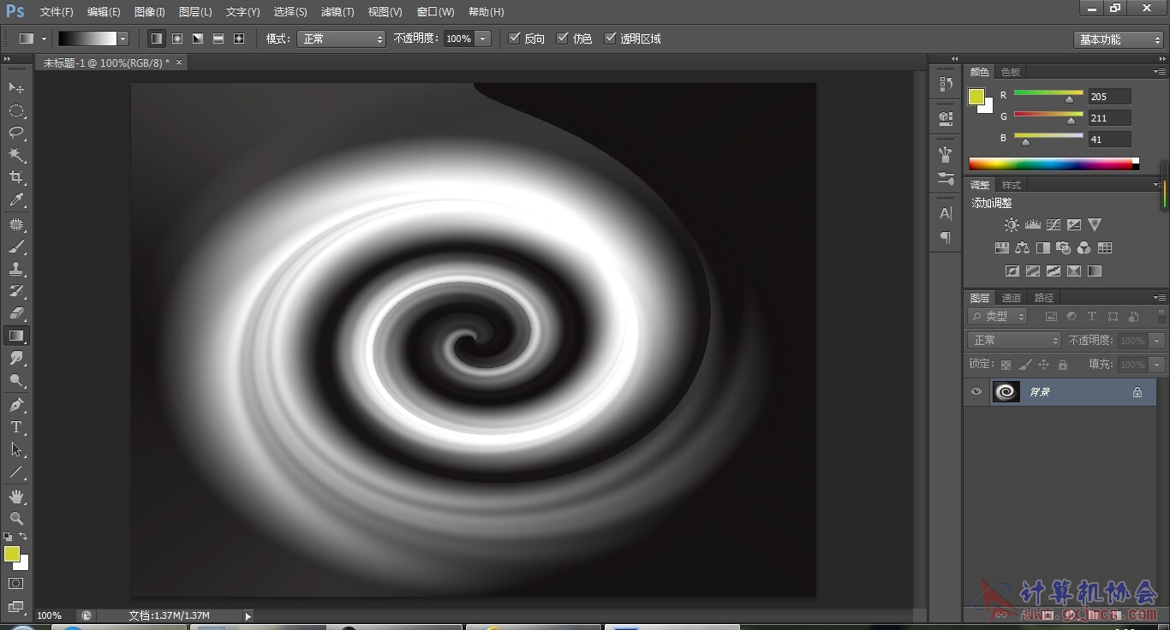Select the Gradient tool in toolbox
This screenshot has width=1170, height=630.
click(x=16, y=336)
